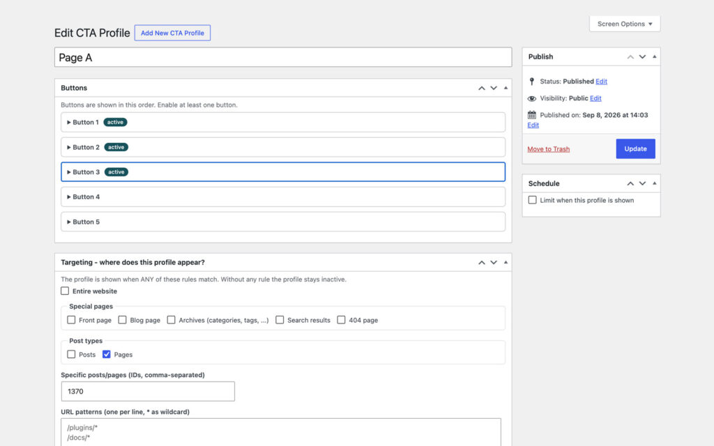Check the Posts post type

click(x=71, y=354)
